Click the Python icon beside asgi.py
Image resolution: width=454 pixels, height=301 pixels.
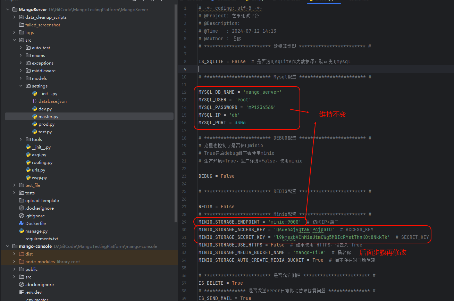[28, 154]
